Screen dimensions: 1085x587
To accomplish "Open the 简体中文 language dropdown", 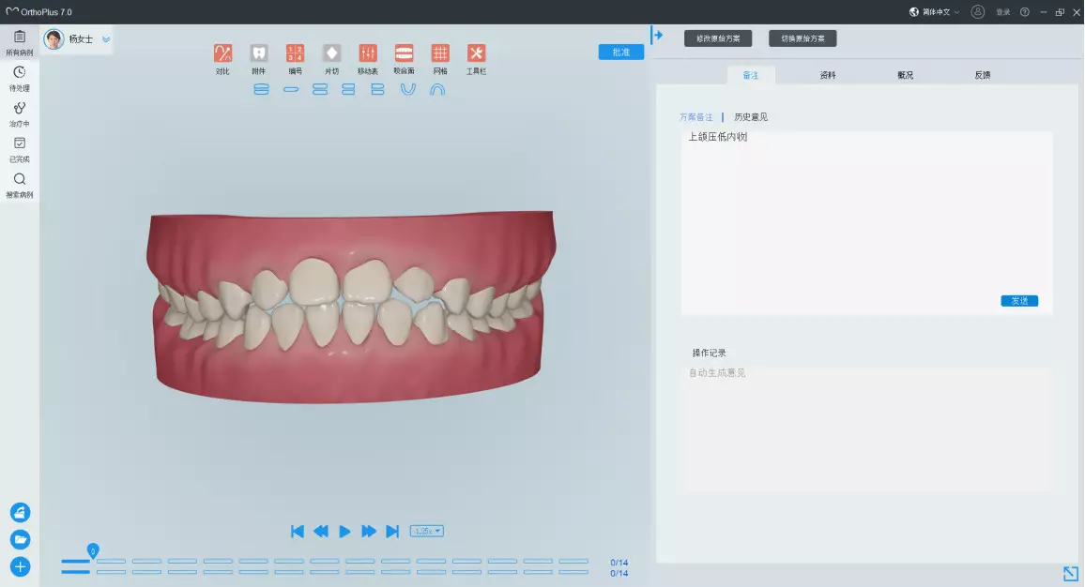I will tap(935, 12).
